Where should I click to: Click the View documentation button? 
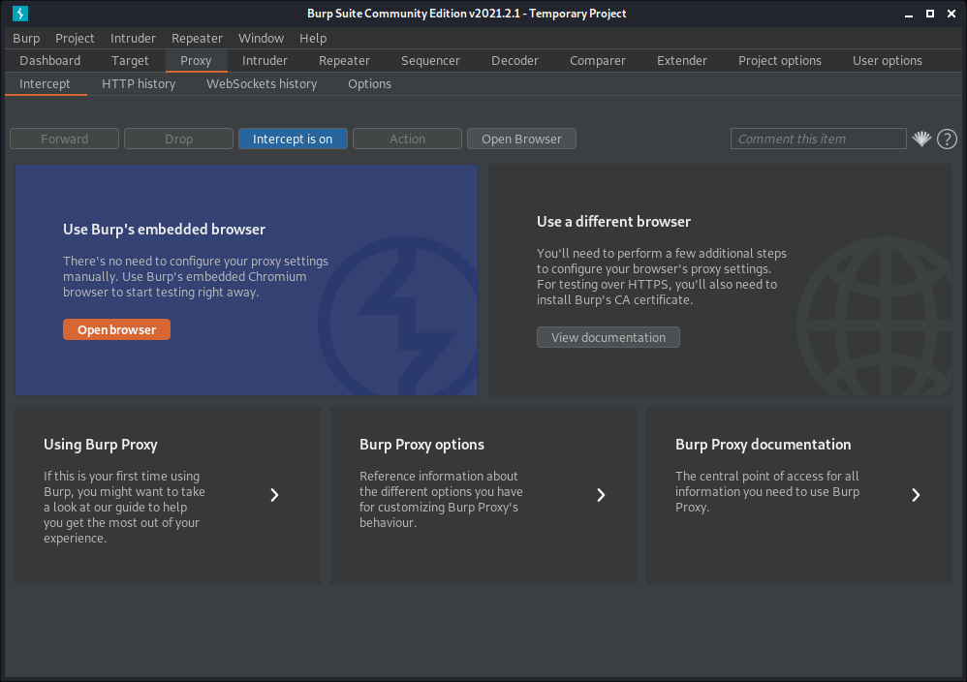point(608,337)
